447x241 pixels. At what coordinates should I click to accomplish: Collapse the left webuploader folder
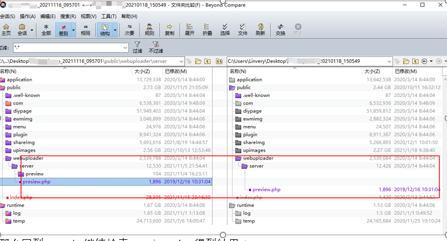8,158
